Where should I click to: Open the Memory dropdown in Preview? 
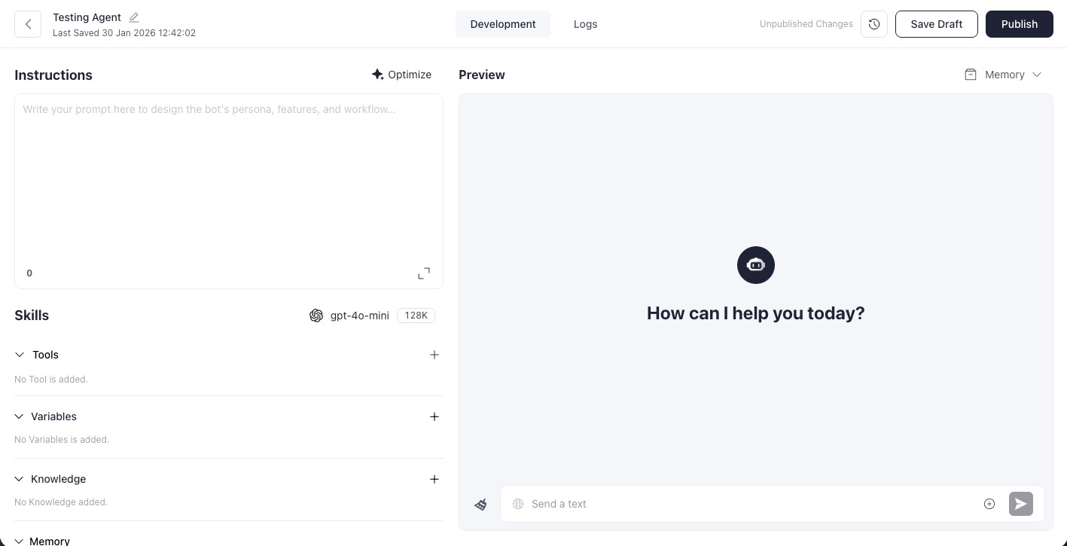(x=1004, y=75)
